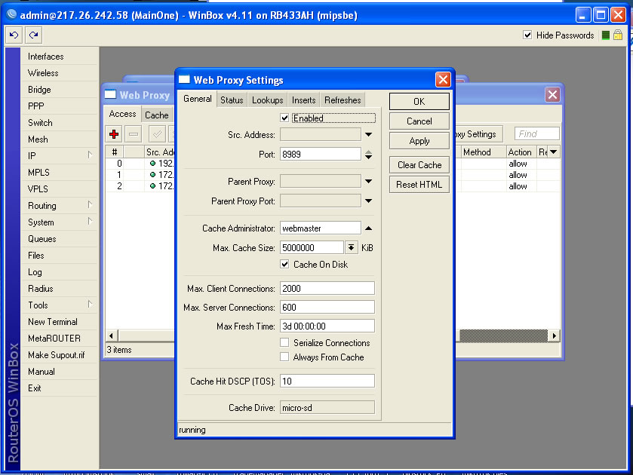Switch to the Inserts tab
Image resolution: width=633 pixels, height=475 pixels.
303,100
